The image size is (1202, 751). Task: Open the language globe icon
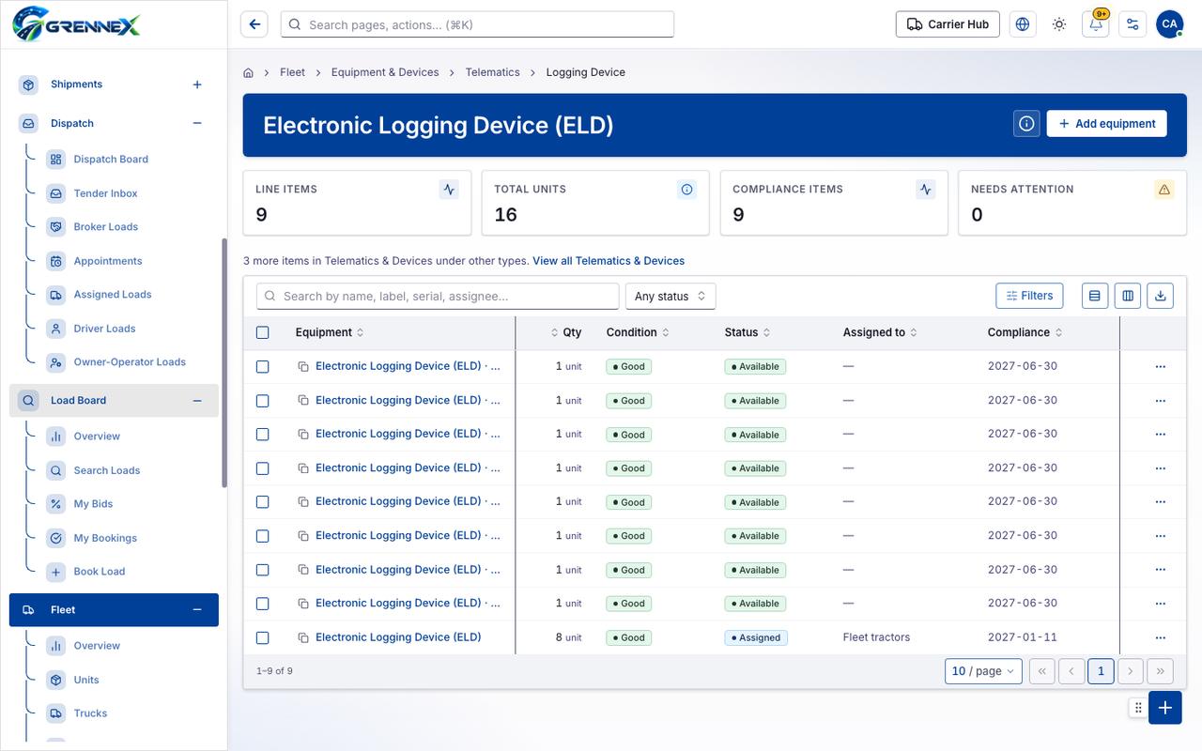pyautogui.click(x=1023, y=24)
